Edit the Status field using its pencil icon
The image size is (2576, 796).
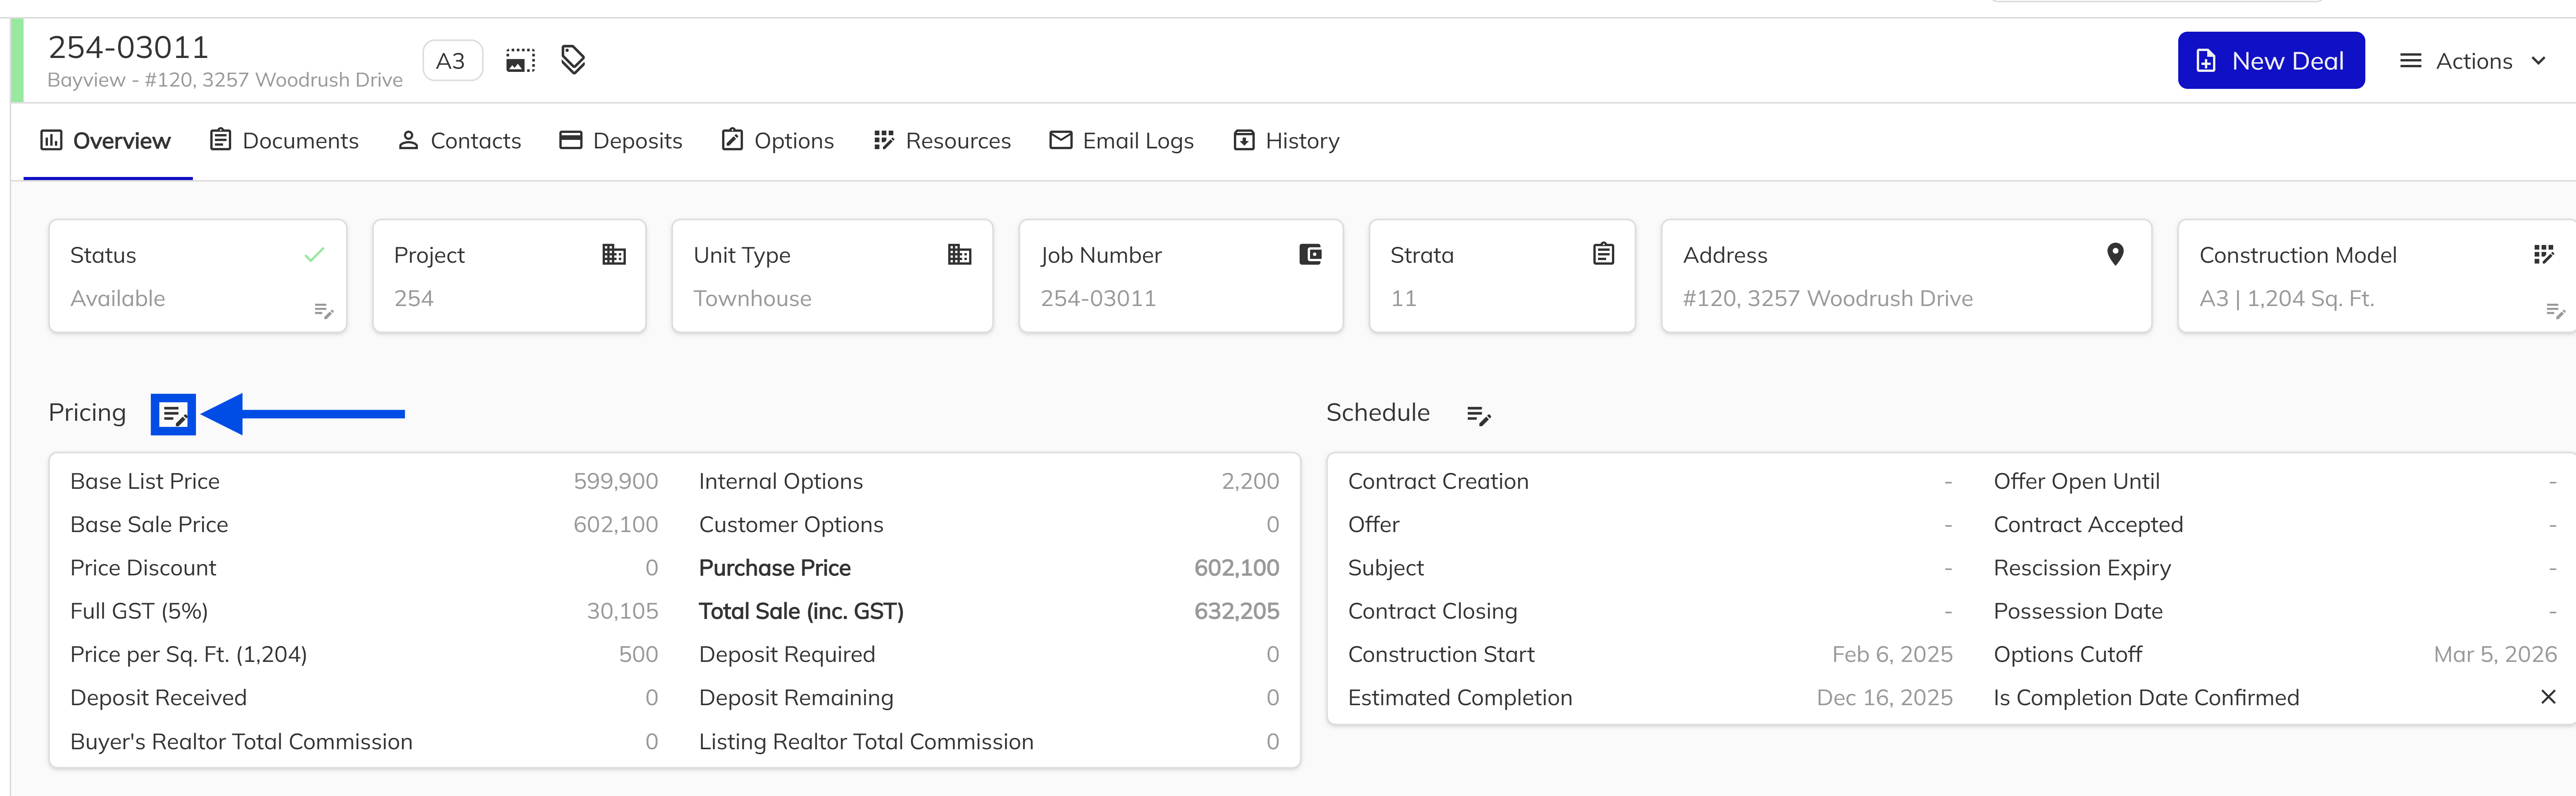click(x=324, y=311)
